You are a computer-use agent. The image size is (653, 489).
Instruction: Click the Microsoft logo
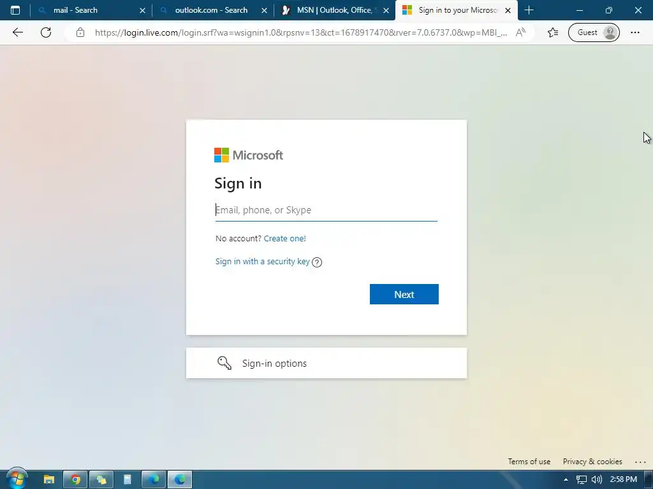tap(249, 155)
